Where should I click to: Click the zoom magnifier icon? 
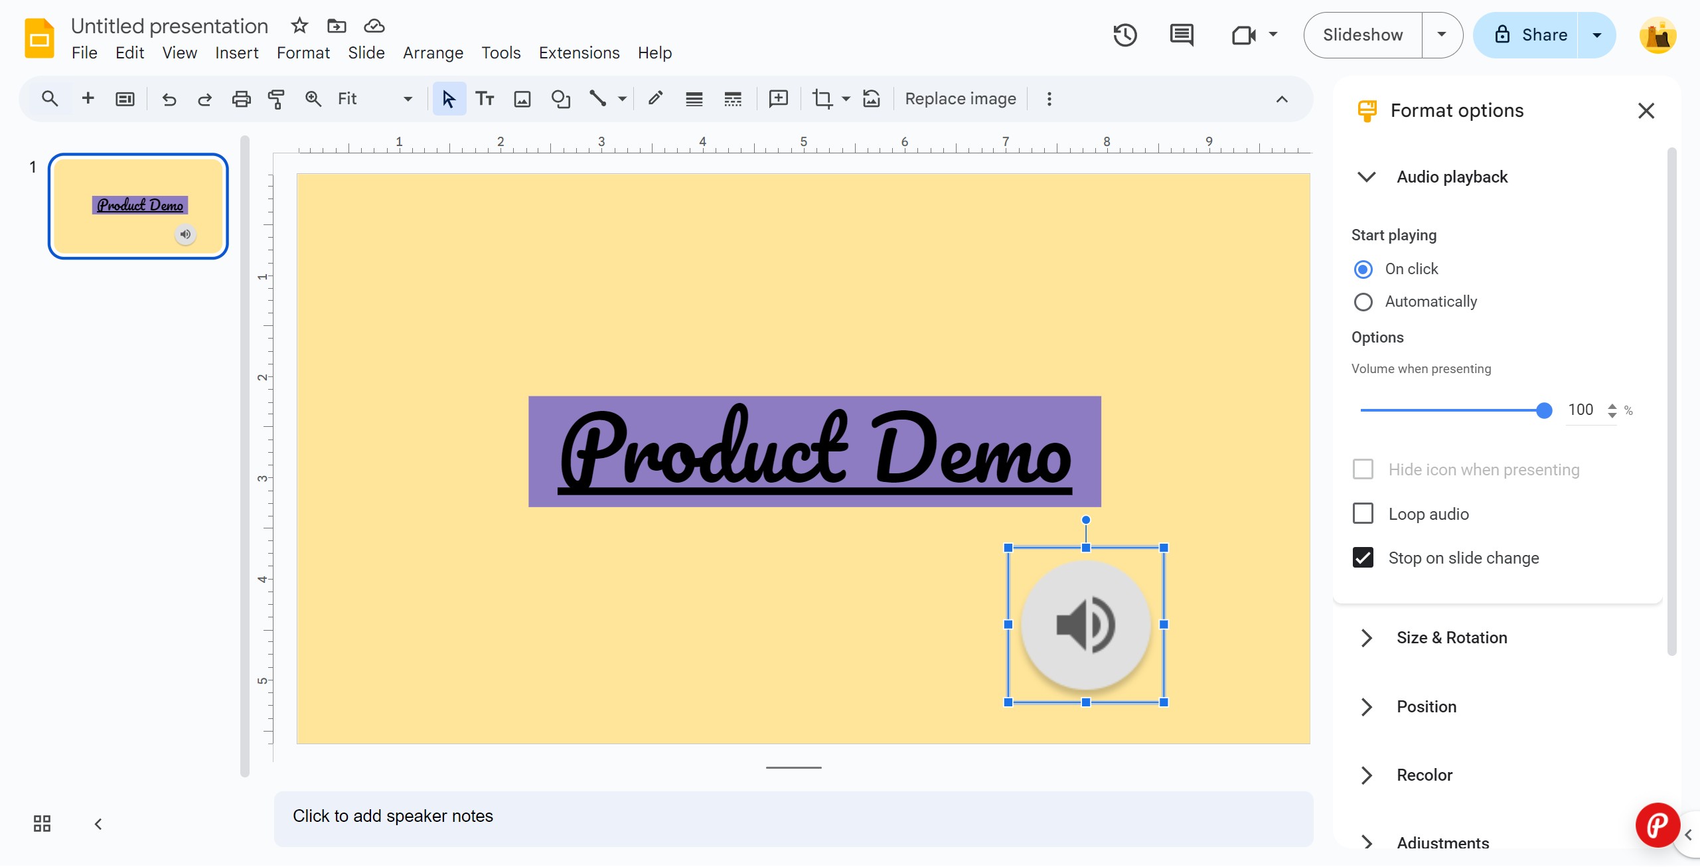[313, 99]
